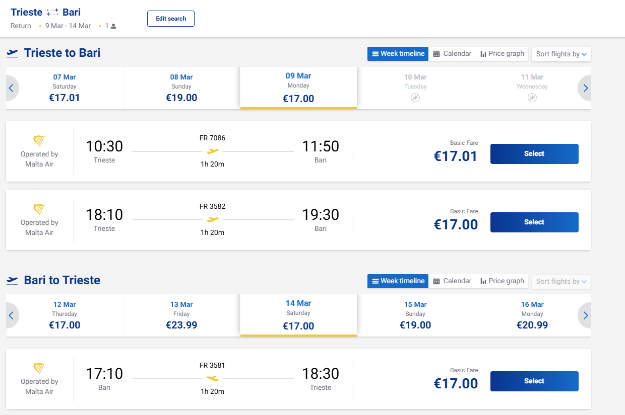The image size is (625, 415).
Task: Select the 17:10 Bari to Trieste flight
Action: click(534, 381)
